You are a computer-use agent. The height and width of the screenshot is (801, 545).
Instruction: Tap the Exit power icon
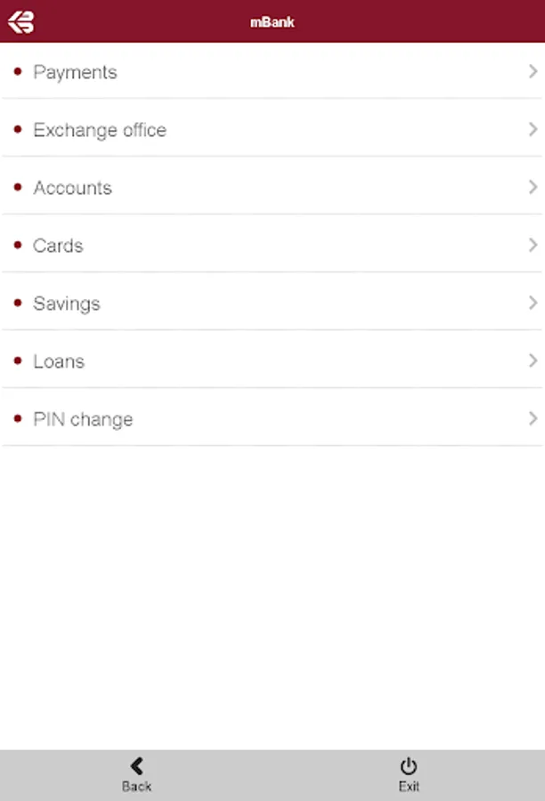coord(409,766)
